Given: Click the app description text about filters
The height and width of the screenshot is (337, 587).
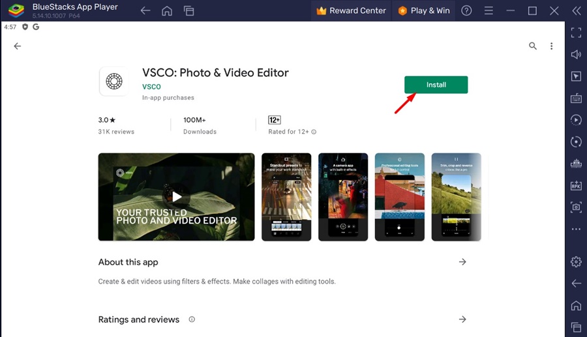Looking at the screenshot, I should tap(217, 282).
